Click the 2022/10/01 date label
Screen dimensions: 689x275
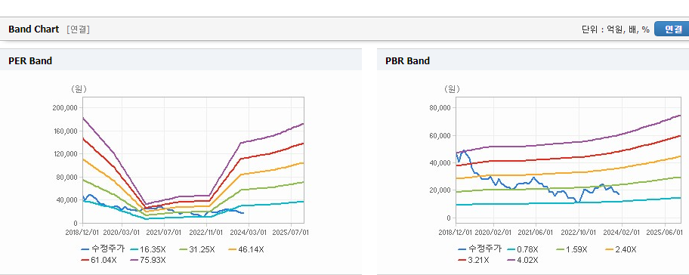pos(579,232)
